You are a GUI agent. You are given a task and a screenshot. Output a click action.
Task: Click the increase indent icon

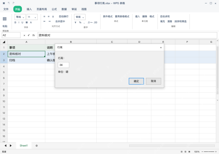pyautogui.click(x=49, y=21)
